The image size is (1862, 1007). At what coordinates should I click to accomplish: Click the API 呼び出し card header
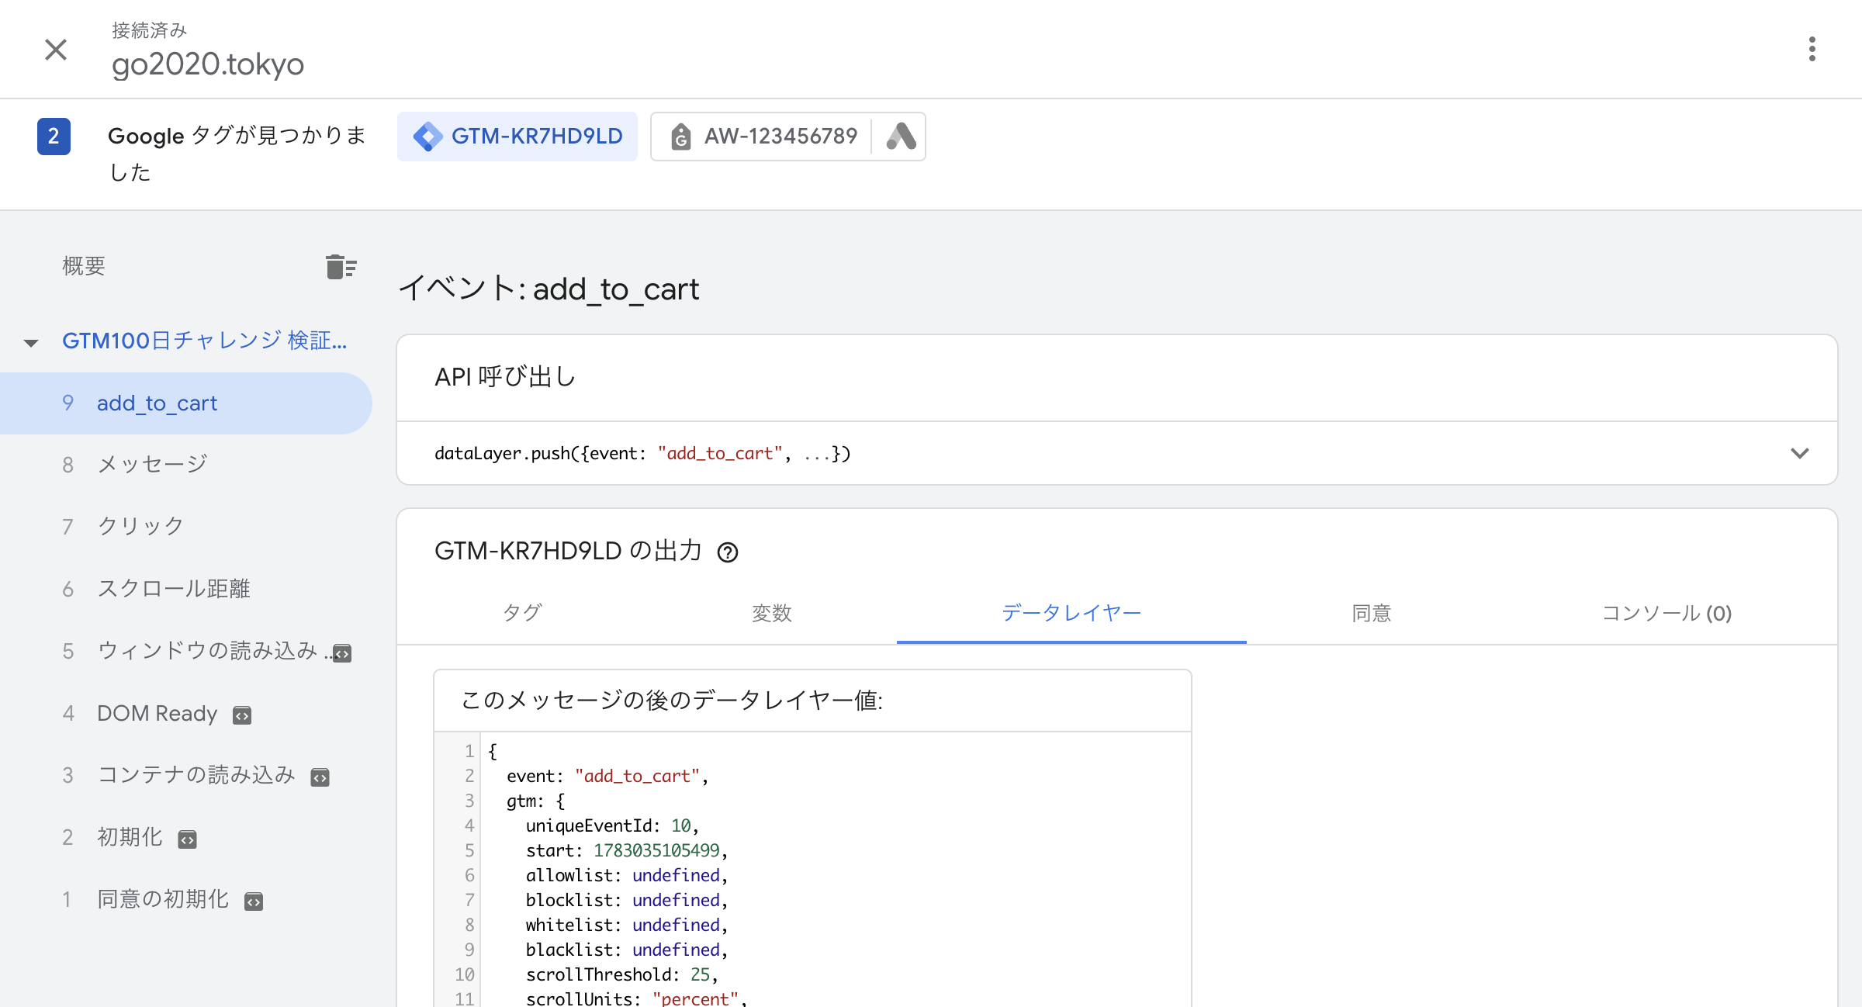pyautogui.click(x=1116, y=378)
